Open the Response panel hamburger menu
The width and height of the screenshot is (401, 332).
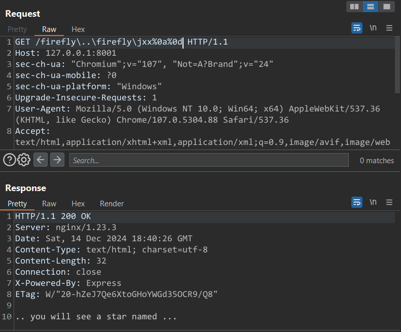(x=389, y=202)
